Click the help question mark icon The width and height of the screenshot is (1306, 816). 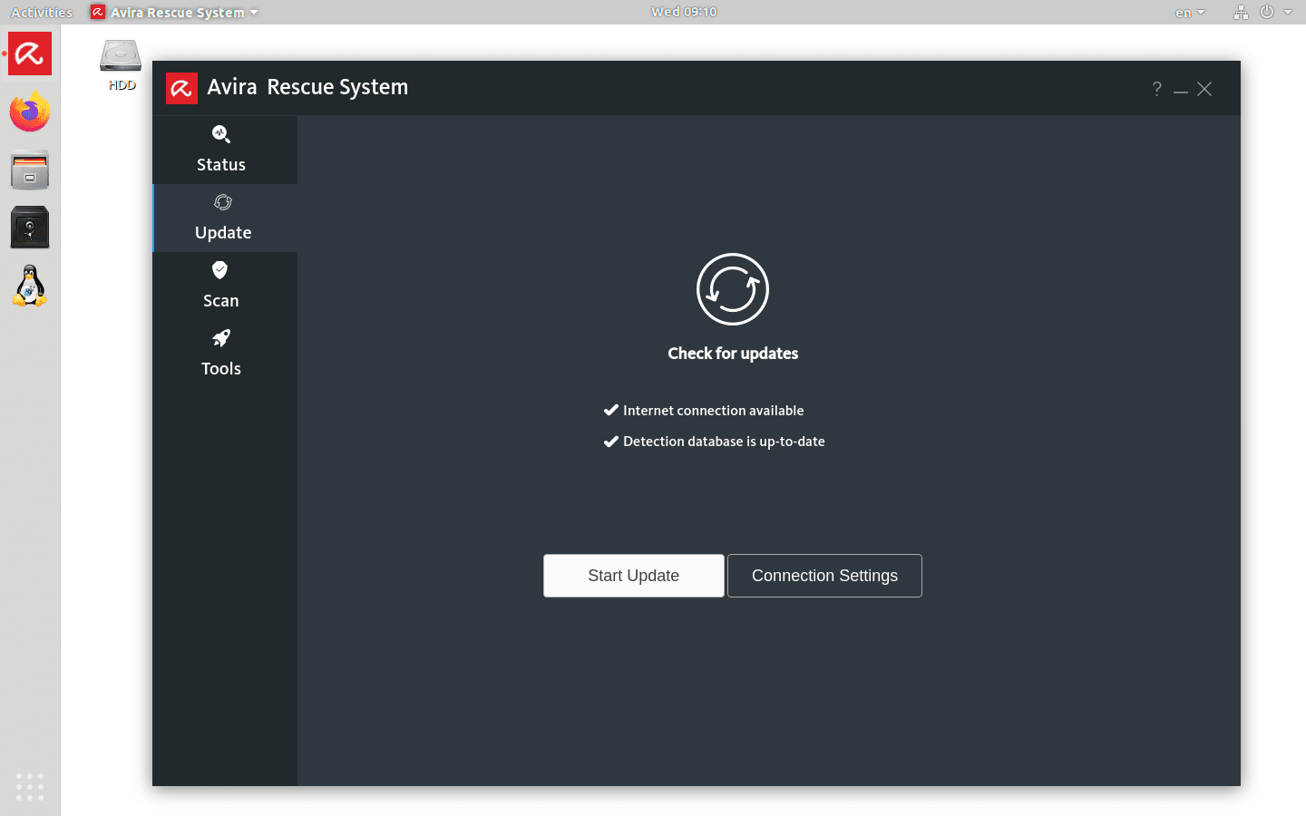pos(1156,89)
